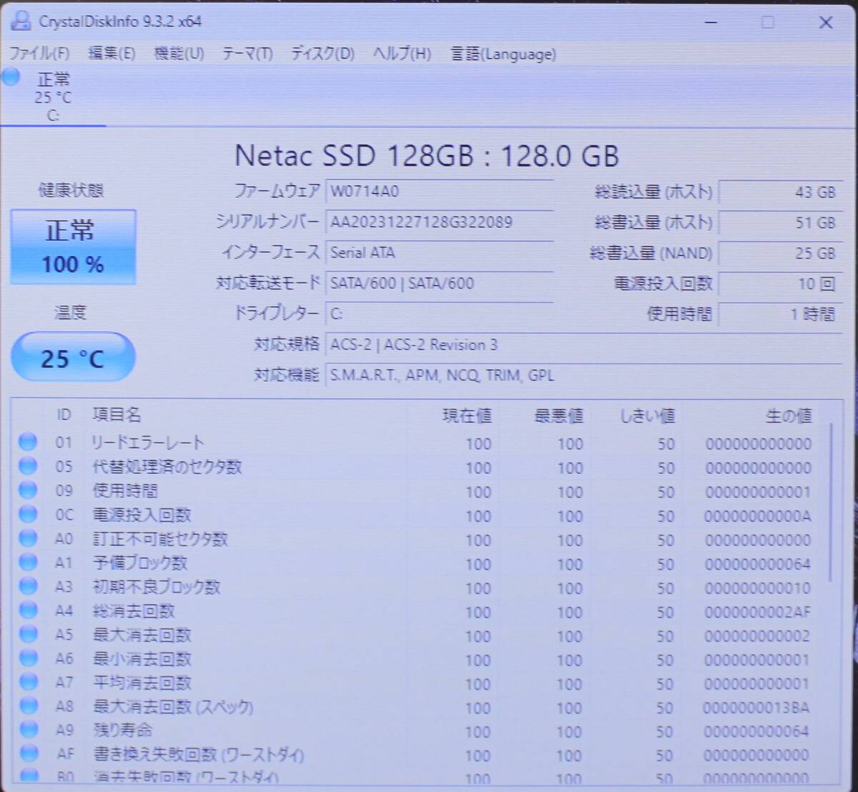This screenshot has width=858, height=792.
Task: Click the status circle of row 05 代替処理済のセクタ数
Action: click(x=28, y=467)
